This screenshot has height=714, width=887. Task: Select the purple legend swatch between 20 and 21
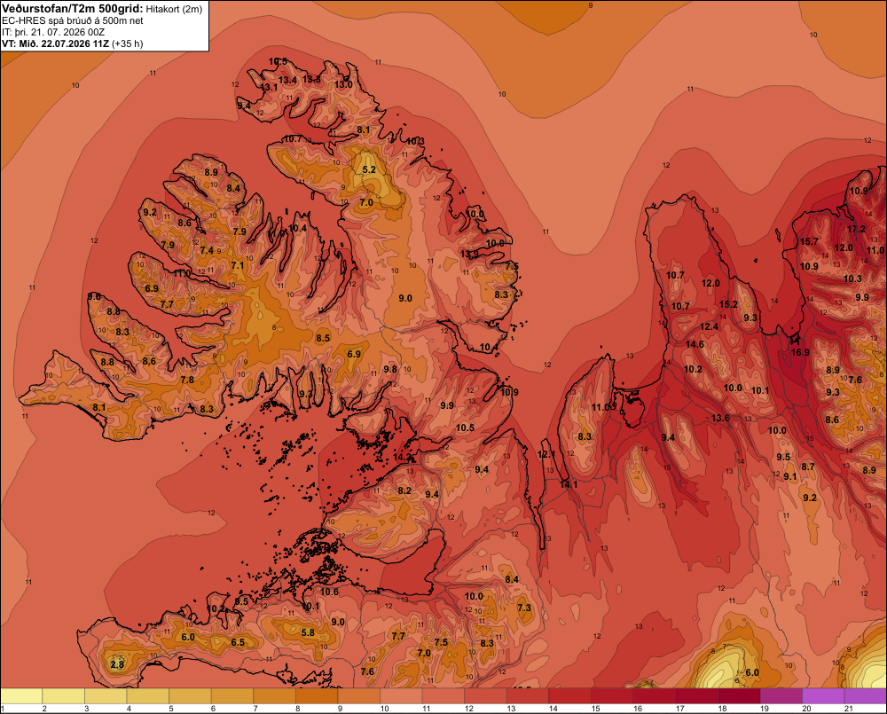[x=822, y=695]
